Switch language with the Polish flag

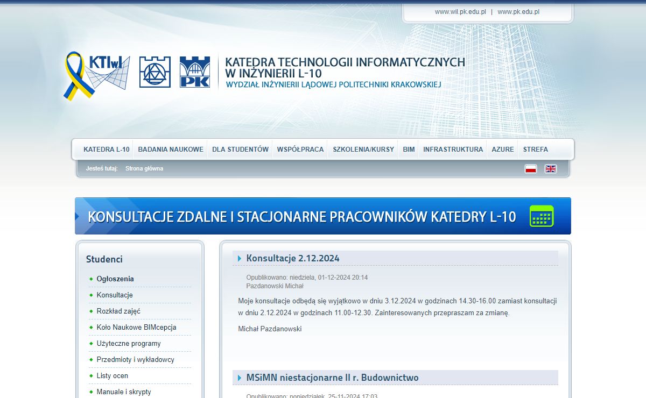pos(531,169)
